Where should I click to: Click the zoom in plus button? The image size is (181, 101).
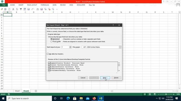[174, 94]
